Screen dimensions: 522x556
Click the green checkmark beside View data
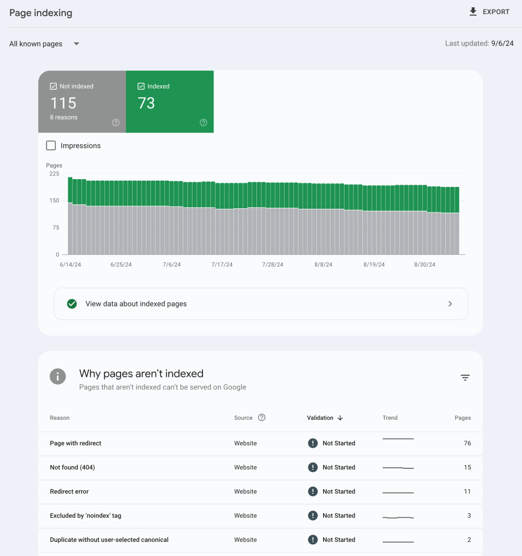(x=72, y=304)
